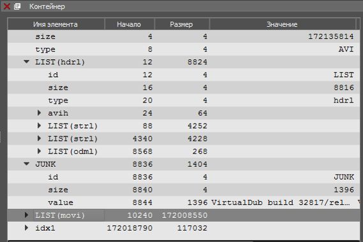Expand the LIST(strl) node starting at 88

39,125
